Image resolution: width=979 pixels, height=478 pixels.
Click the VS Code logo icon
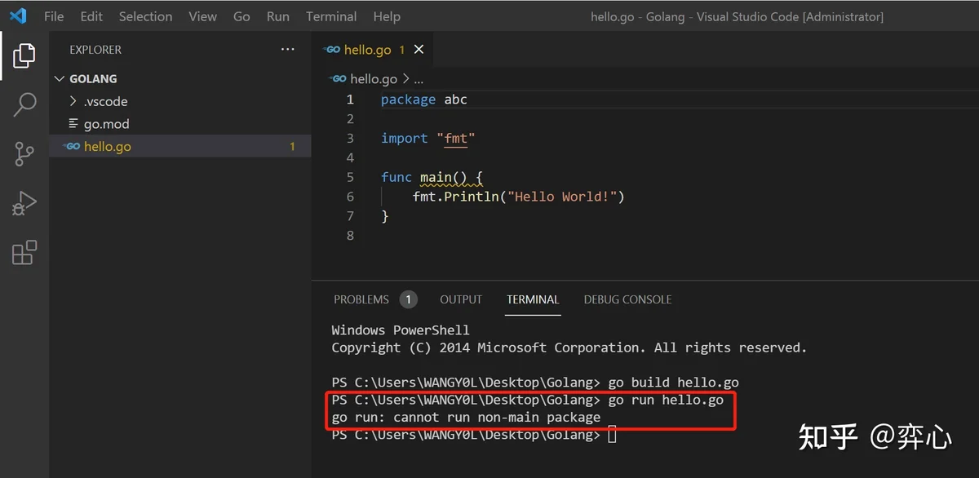point(18,16)
